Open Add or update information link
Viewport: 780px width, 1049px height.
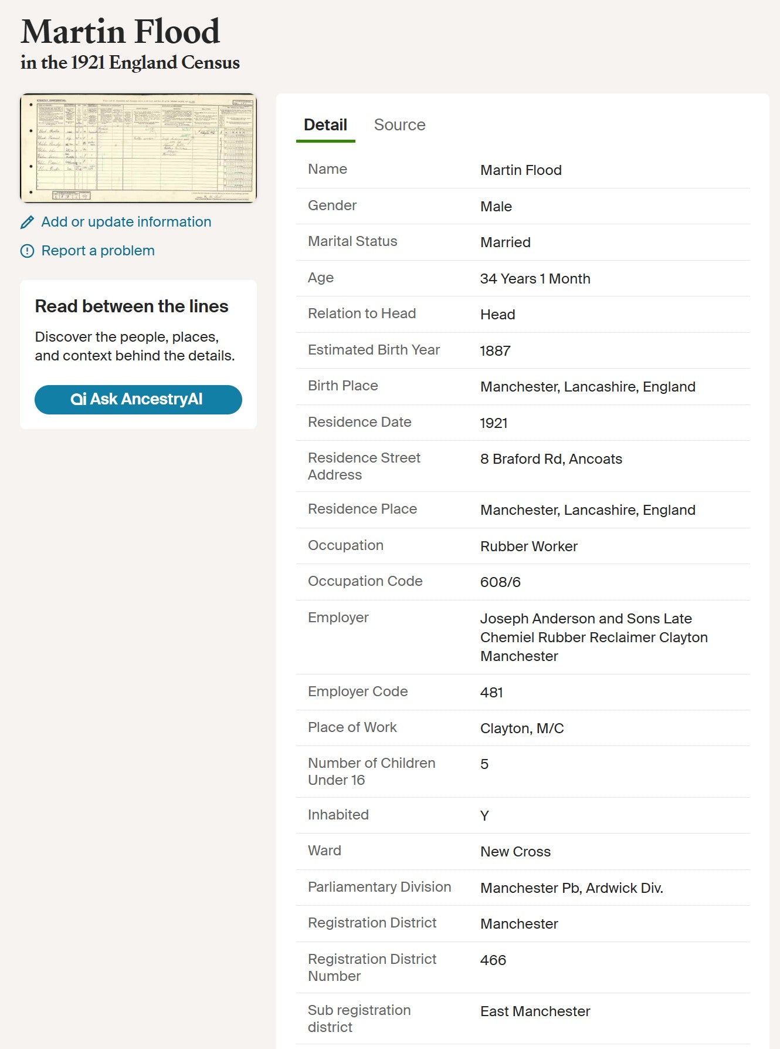point(126,222)
